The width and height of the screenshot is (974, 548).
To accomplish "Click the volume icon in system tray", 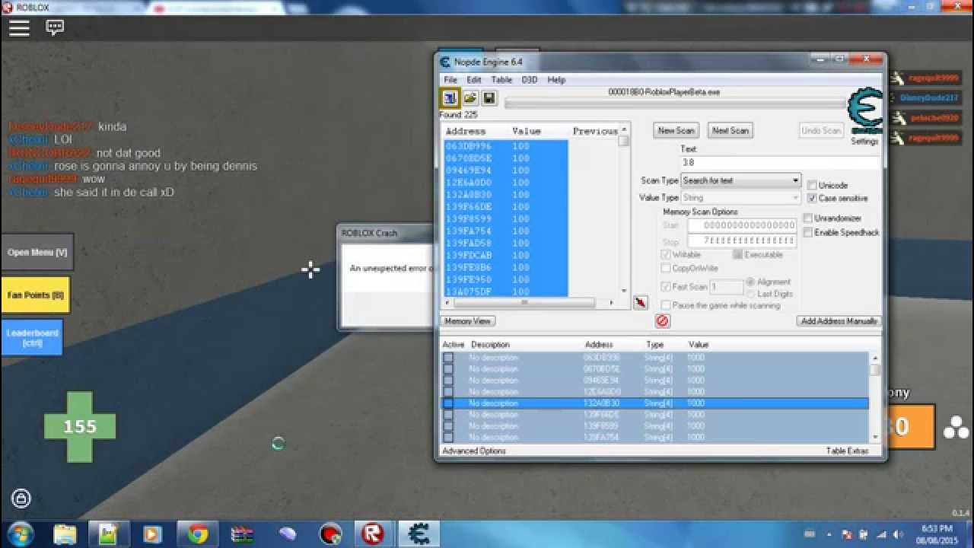I will tap(898, 534).
